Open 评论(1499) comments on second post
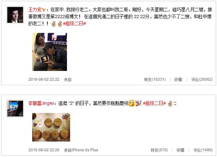The image size is (217, 157). (203, 150)
